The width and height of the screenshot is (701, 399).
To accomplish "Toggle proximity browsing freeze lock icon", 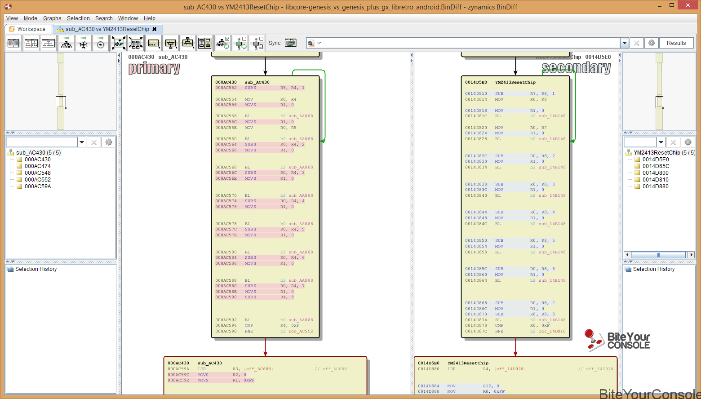I will (257, 43).
